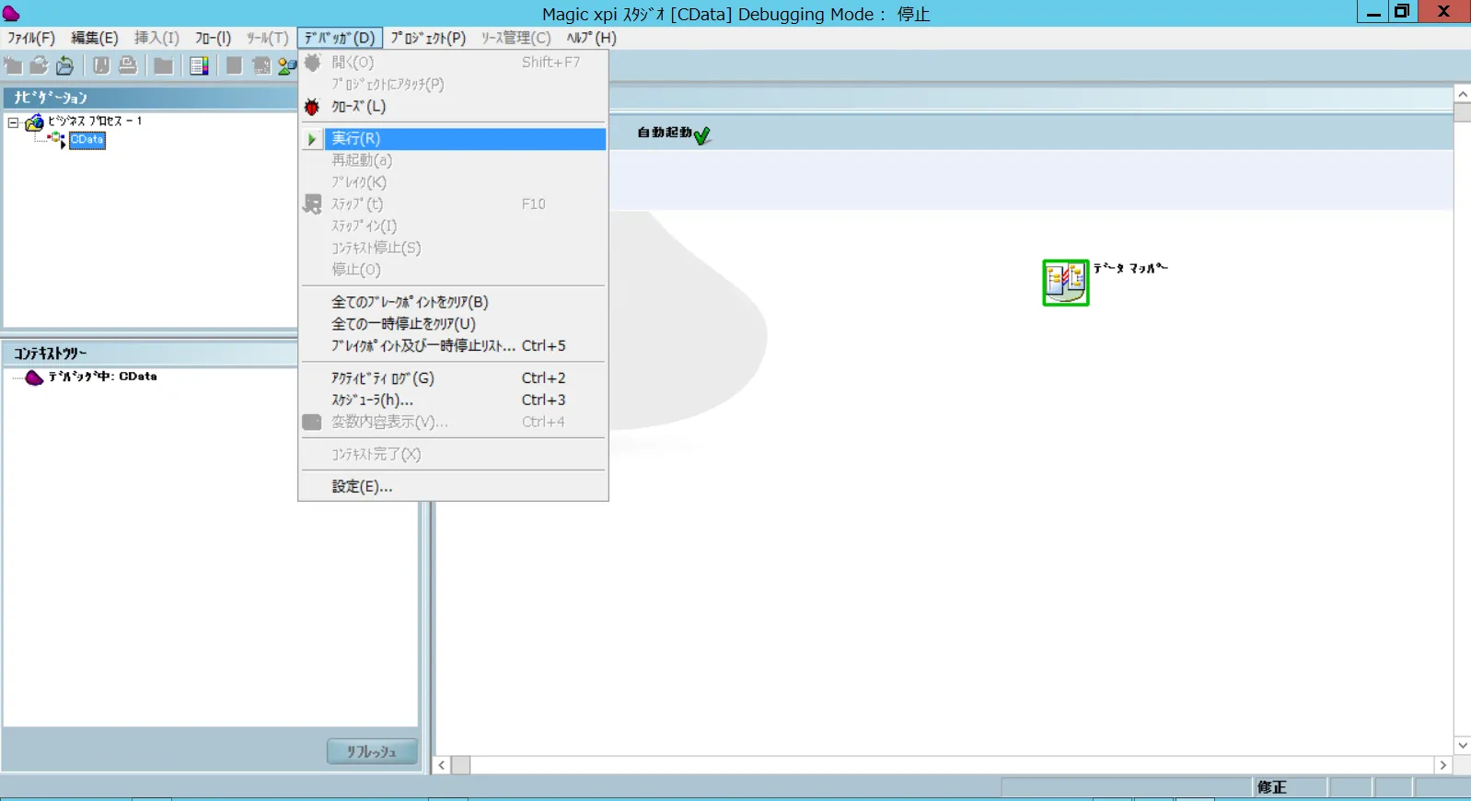Click the vertical scrollbar down arrow
Screen dimensions: 1471x801
click(x=1462, y=745)
